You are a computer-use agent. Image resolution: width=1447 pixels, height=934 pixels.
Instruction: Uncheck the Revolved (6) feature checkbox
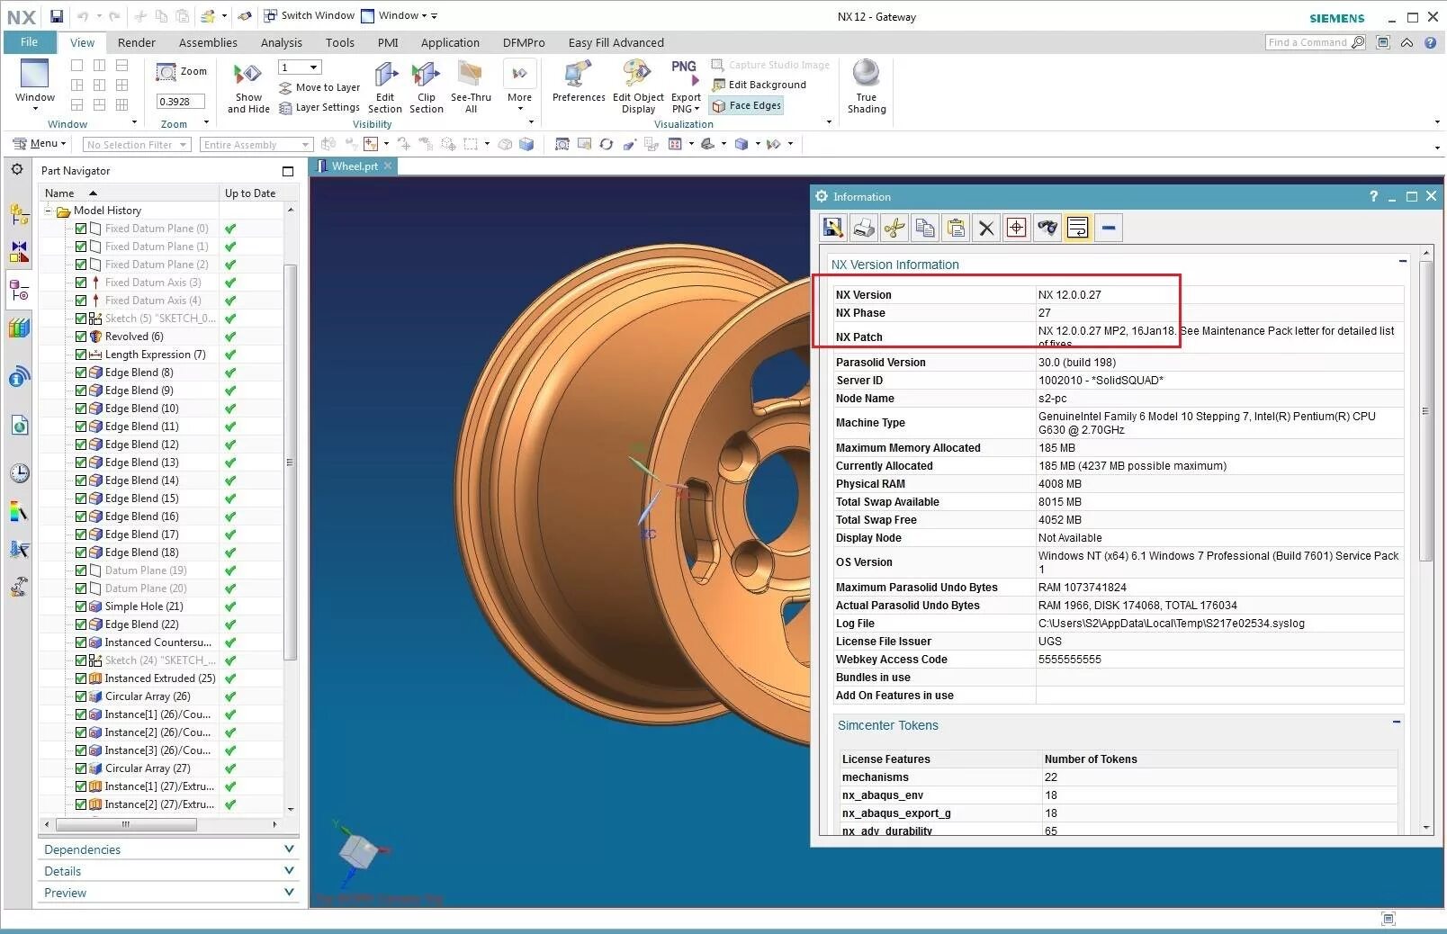81,337
